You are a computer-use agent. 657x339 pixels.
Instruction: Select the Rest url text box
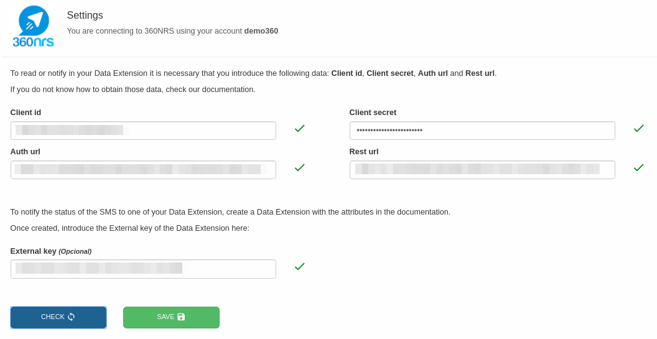(482, 170)
